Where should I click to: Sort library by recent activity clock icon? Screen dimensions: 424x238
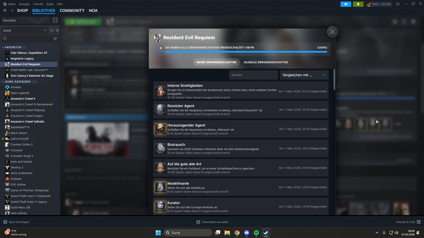click(52, 30)
